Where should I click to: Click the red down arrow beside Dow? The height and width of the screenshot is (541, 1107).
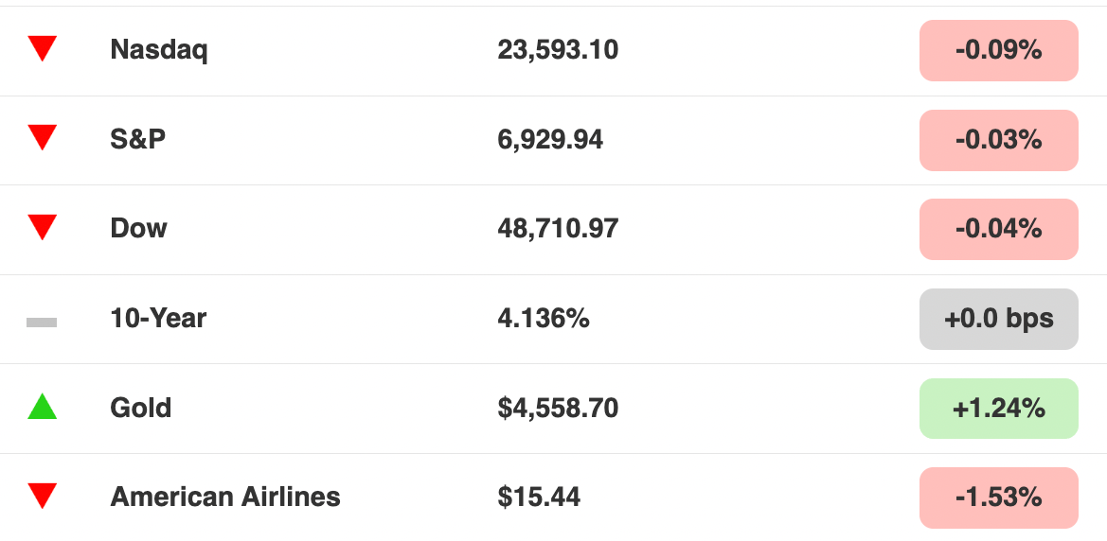click(x=42, y=228)
